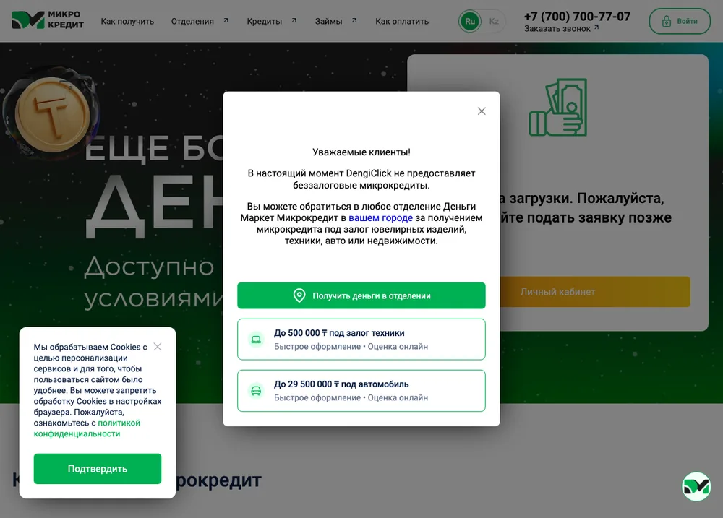Dismiss the Cookies notice with its X
This screenshot has height=518, width=723.
157,347
